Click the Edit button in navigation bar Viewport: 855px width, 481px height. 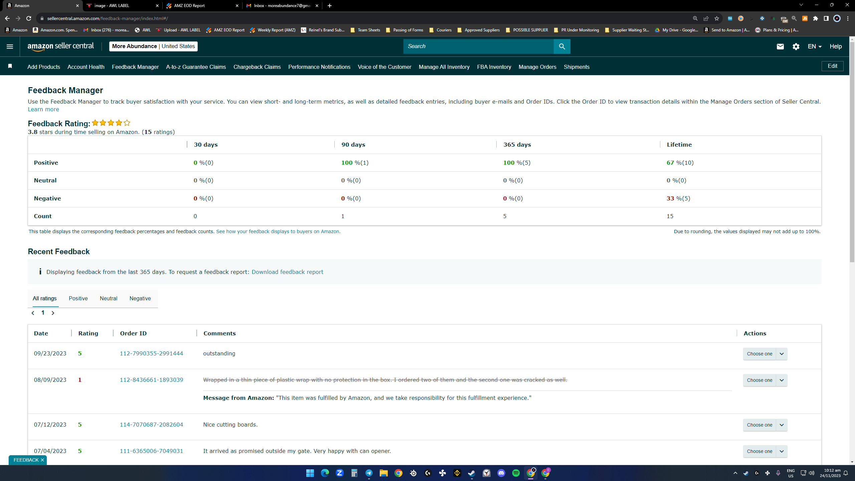[832, 66]
